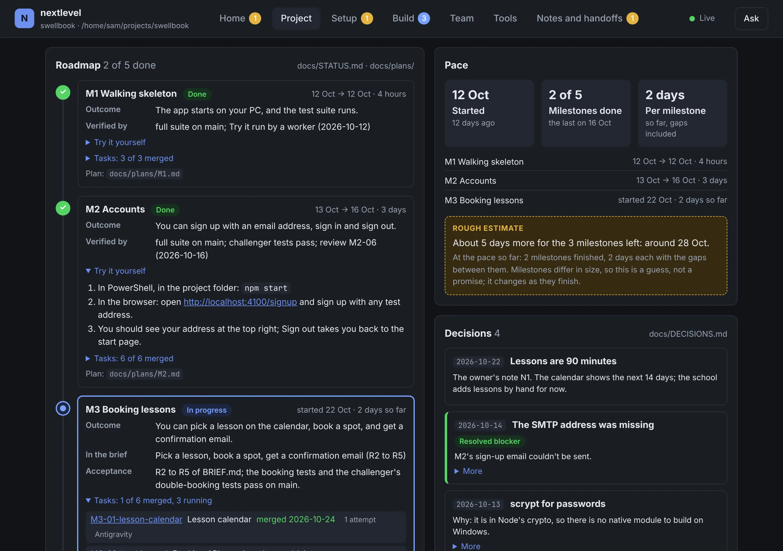The image size is (783, 551).
Task: Click the Ask button
Action: pyautogui.click(x=751, y=18)
